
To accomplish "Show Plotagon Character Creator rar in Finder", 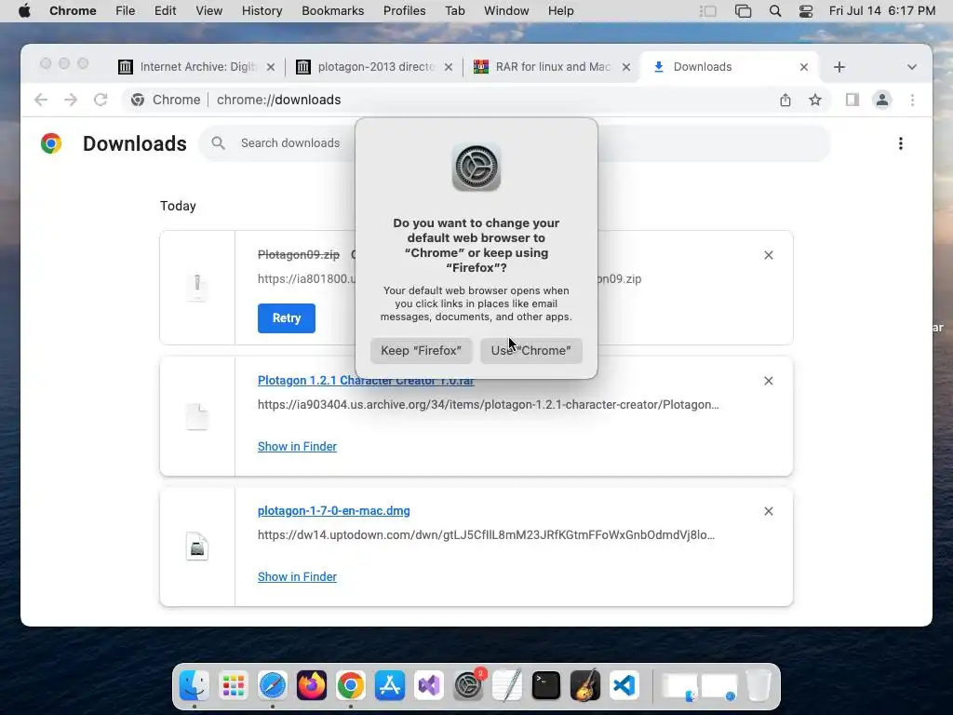I will coord(297,446).
